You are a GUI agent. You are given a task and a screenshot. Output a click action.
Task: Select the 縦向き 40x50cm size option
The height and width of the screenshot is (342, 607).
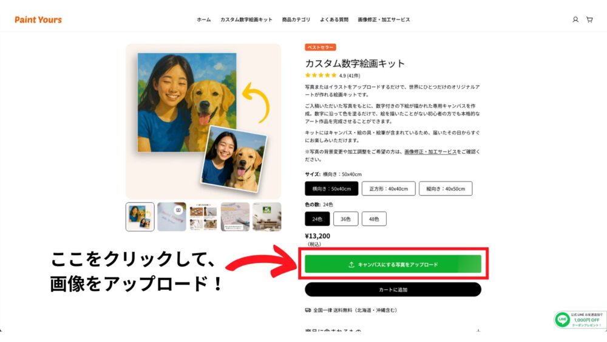point(446,189)
